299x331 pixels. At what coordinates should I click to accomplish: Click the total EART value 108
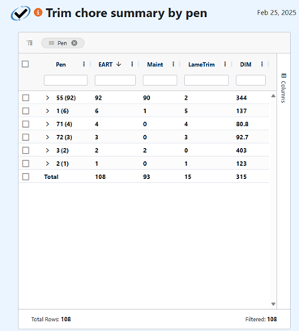[100, 176]
